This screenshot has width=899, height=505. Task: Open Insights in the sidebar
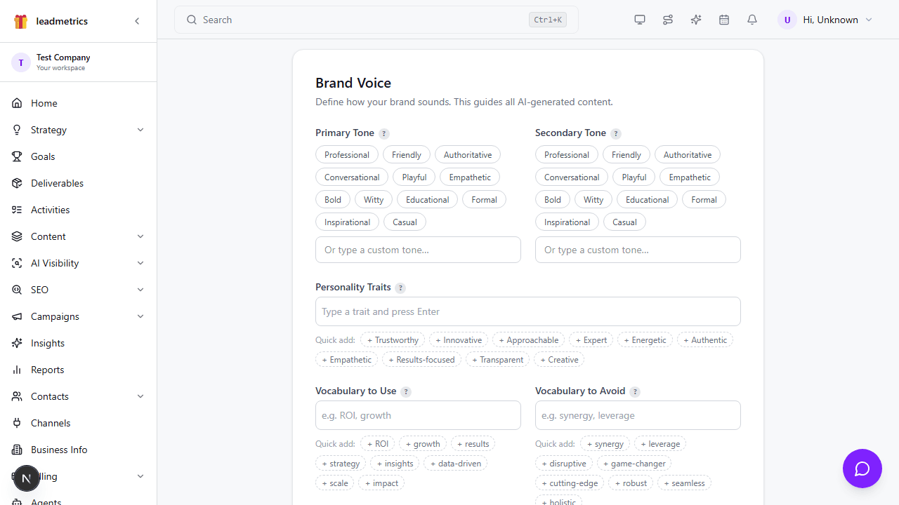(x=79, y=343)
